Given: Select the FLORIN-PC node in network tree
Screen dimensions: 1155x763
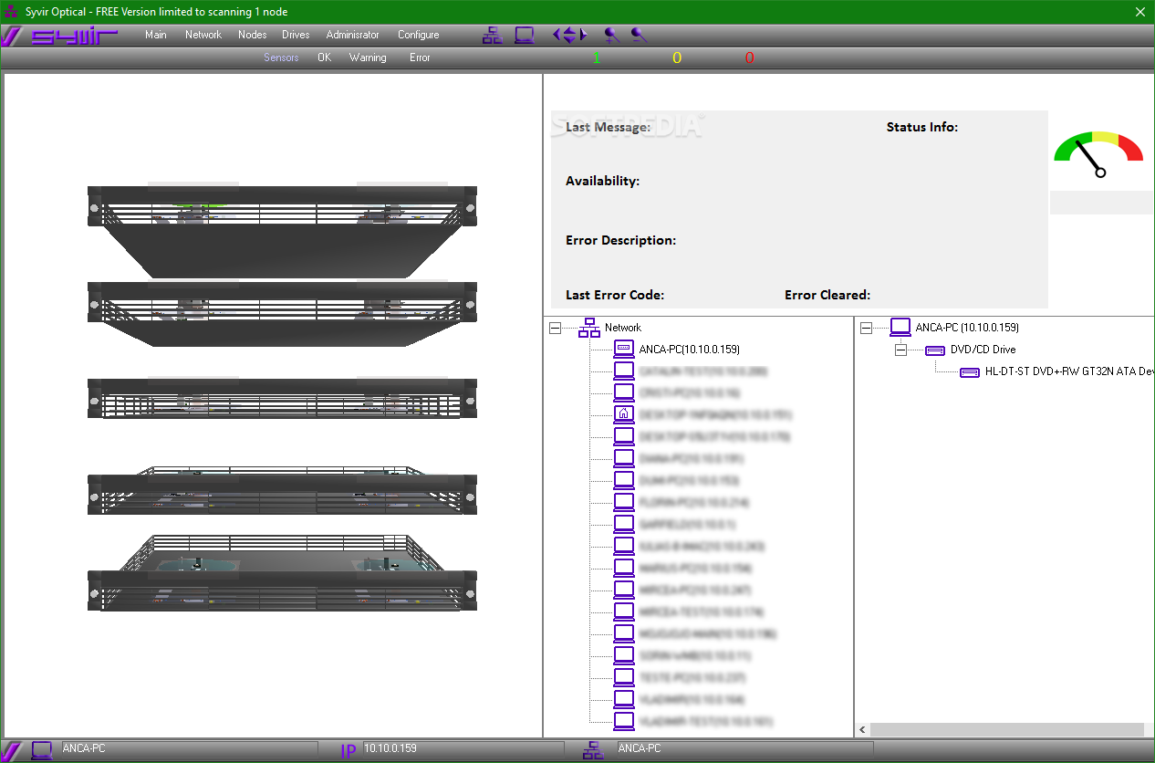Looking at the screenshot, I should point(693,502).
